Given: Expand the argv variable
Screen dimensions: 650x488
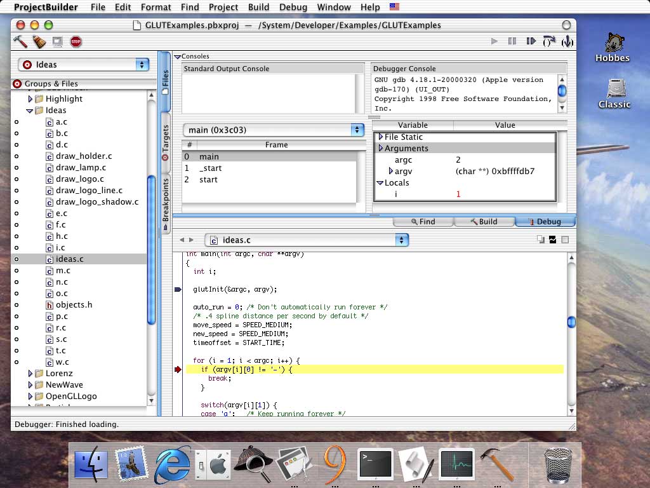Looking at the screenshot, I should tap(390, 171).
